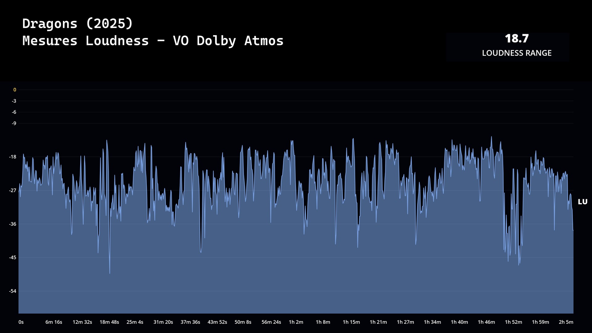Click the 'Mesures Loudness – VO Dolby Atmos' subtitle

(153, 41)
